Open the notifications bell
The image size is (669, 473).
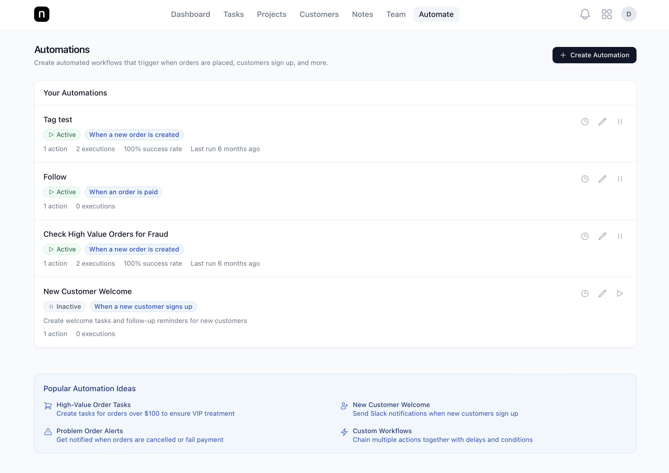tap(585, 14)
